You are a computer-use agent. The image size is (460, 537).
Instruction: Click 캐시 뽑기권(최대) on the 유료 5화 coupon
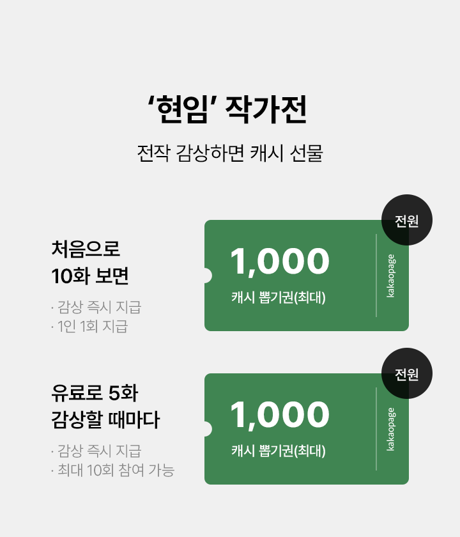click(x=279, y=451)
